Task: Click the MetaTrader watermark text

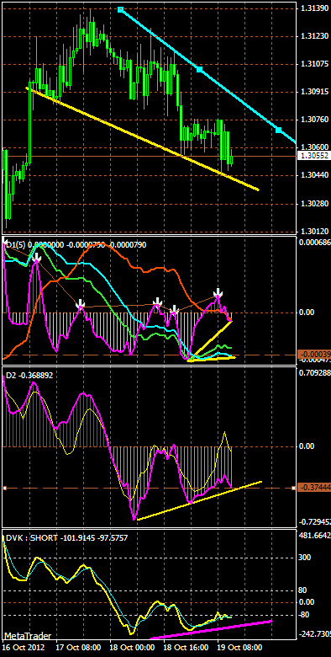Action: pos(28,636)
